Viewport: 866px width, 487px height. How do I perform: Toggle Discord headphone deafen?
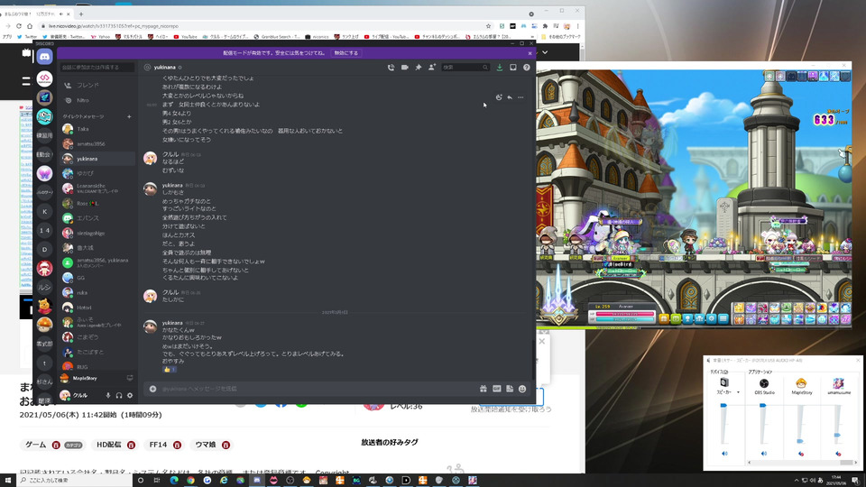[x=119, y=395]
